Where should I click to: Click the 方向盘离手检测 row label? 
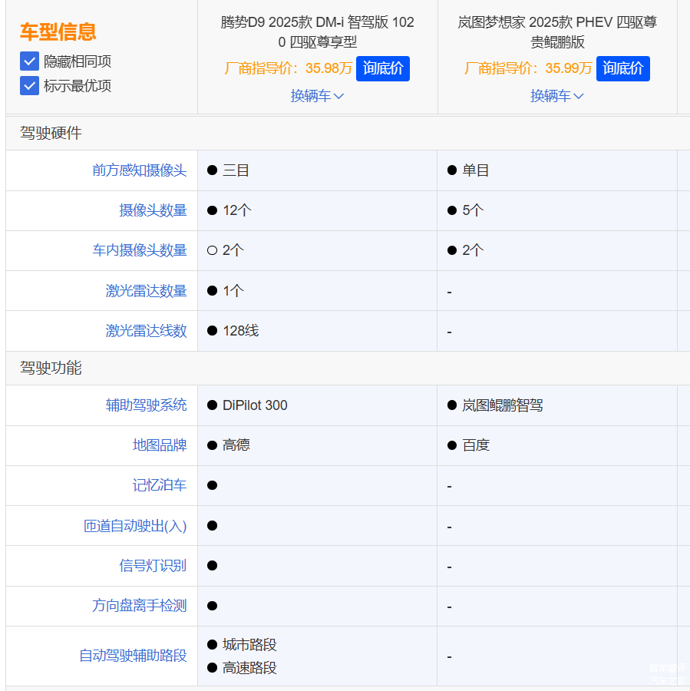[139, 606]
